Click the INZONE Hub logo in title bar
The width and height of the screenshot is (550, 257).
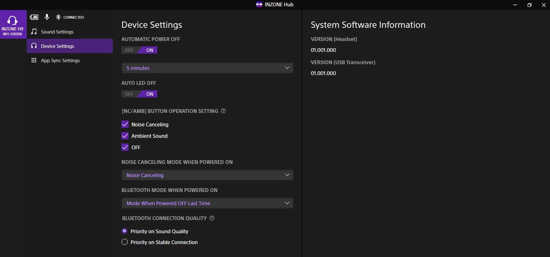point(259,5)
